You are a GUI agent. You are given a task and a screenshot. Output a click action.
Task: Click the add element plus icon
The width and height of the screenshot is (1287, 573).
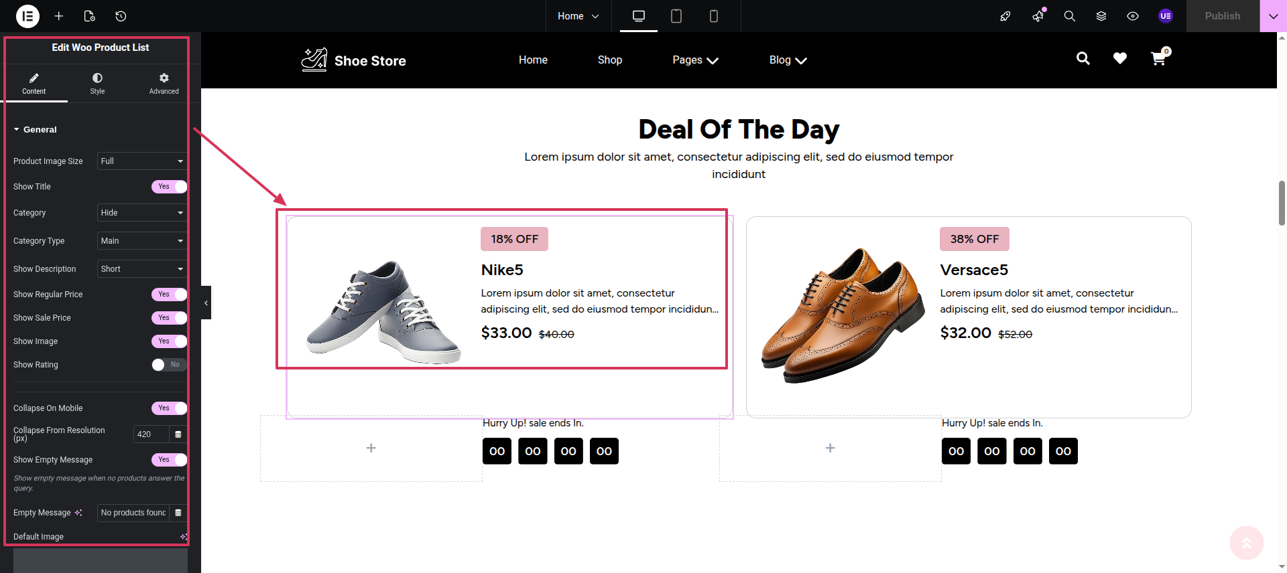click(59, 16)
